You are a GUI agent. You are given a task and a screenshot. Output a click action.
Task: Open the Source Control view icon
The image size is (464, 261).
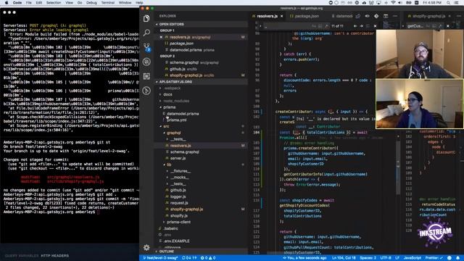(146, 47)
